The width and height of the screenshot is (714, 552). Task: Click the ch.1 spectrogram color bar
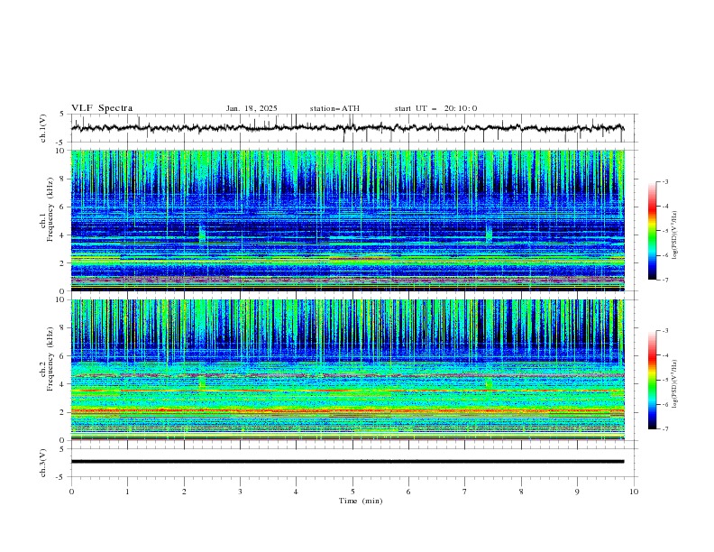point(652,231)
